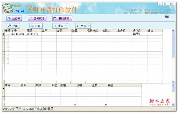
Task: Tick the last (tenth) row checkbox in 选择 column
Action: (8, 63)
